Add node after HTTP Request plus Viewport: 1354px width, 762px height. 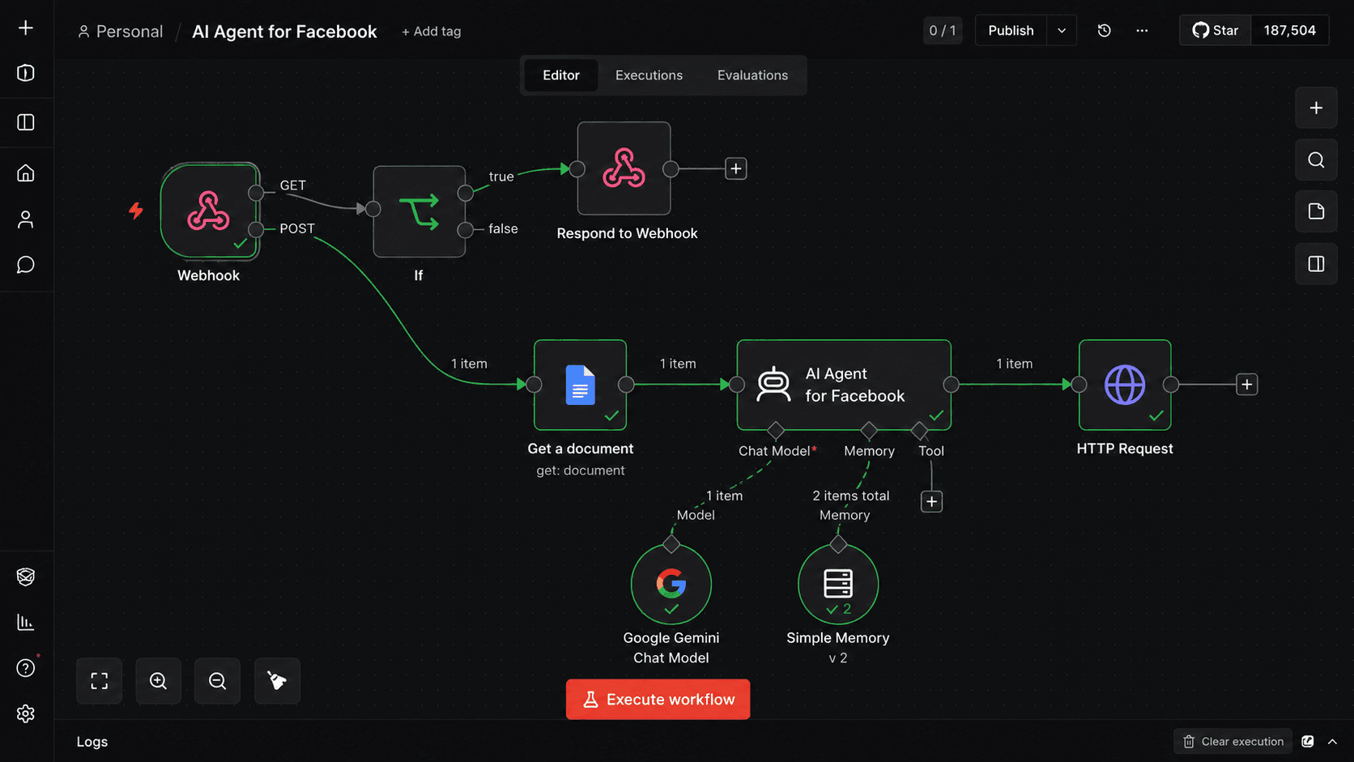[x=1247, y=385]
